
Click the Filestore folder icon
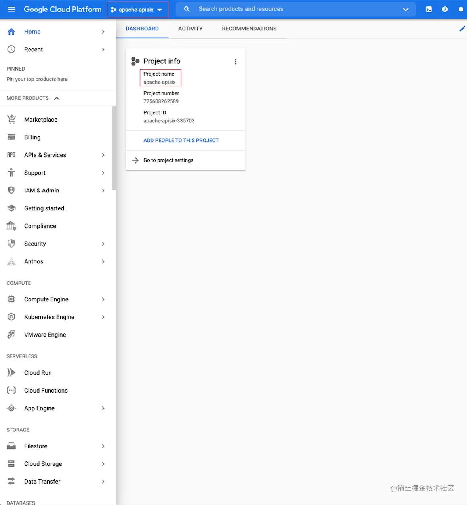tap(11, 446)
